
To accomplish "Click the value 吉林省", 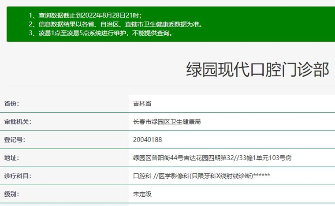I will point(142,104).
